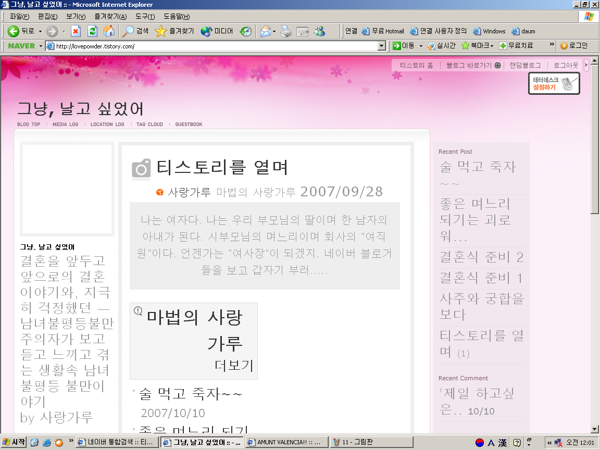
Task: Open the Search (검색) toolbar button
Action: (x=135, y=31)
